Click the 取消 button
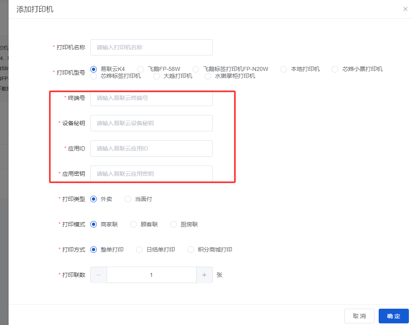This screenshot has width=413, height=325. [x=359, y=316]
